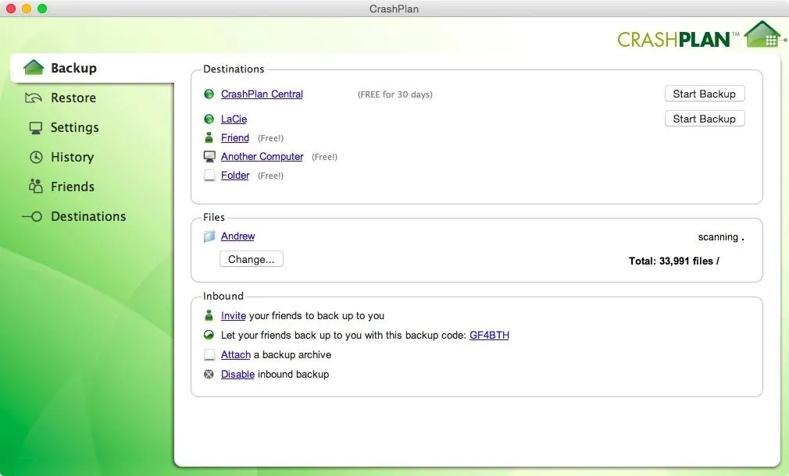
Task: Click the green globe icon beside backup code
Action: pos(209,335)
